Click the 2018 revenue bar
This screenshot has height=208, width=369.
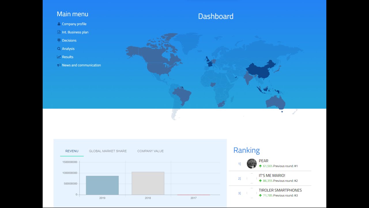pyautogui.click(x=148, y=183)
